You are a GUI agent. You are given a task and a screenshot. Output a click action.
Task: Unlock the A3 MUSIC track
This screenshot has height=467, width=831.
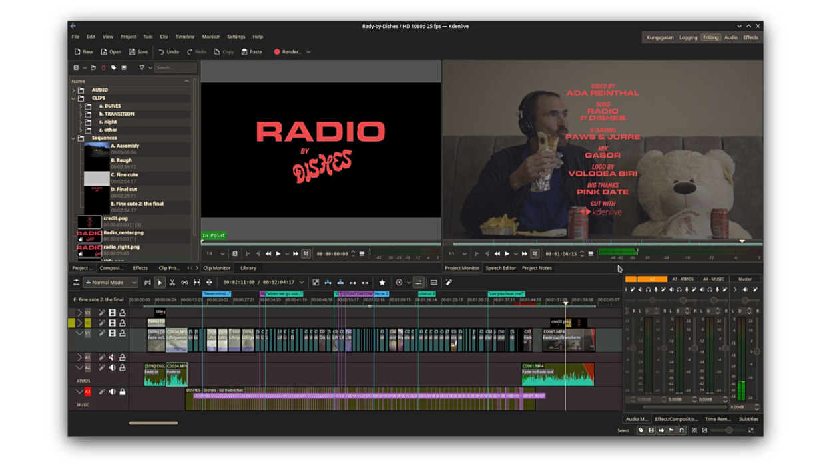[123, 392]
